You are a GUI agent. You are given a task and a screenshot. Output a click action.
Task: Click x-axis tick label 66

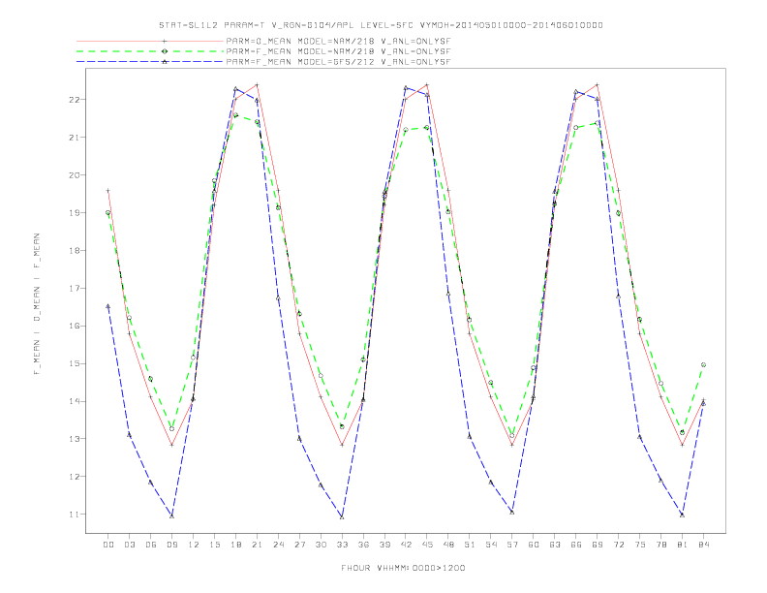tap(576, 545)
